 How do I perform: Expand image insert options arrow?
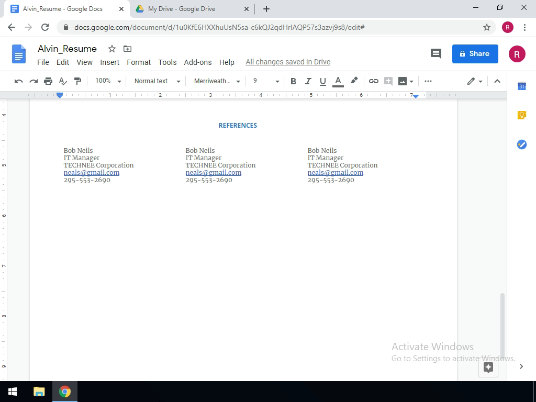pos(411,81)
